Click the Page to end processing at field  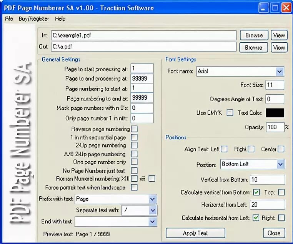pyautogui.click(x=142, y=79)
